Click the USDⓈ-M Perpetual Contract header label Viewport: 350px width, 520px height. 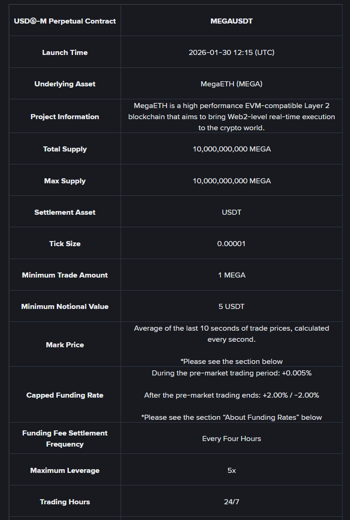pyautogui.click(x=65, y=21)
